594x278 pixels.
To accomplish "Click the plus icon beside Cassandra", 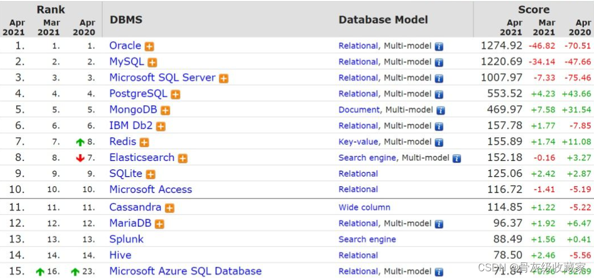I will (170, 208).
